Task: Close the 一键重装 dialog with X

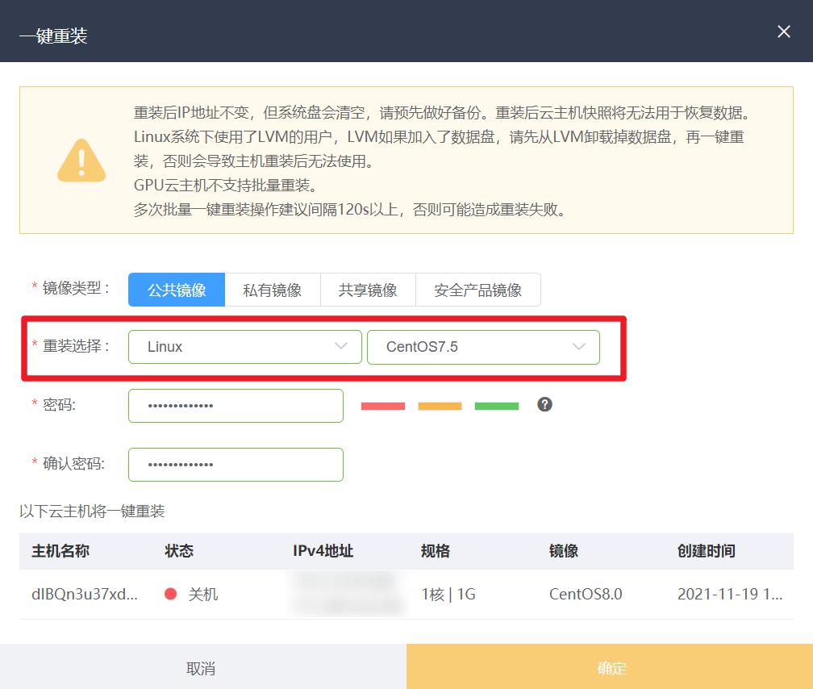Action: pos(783,31)
